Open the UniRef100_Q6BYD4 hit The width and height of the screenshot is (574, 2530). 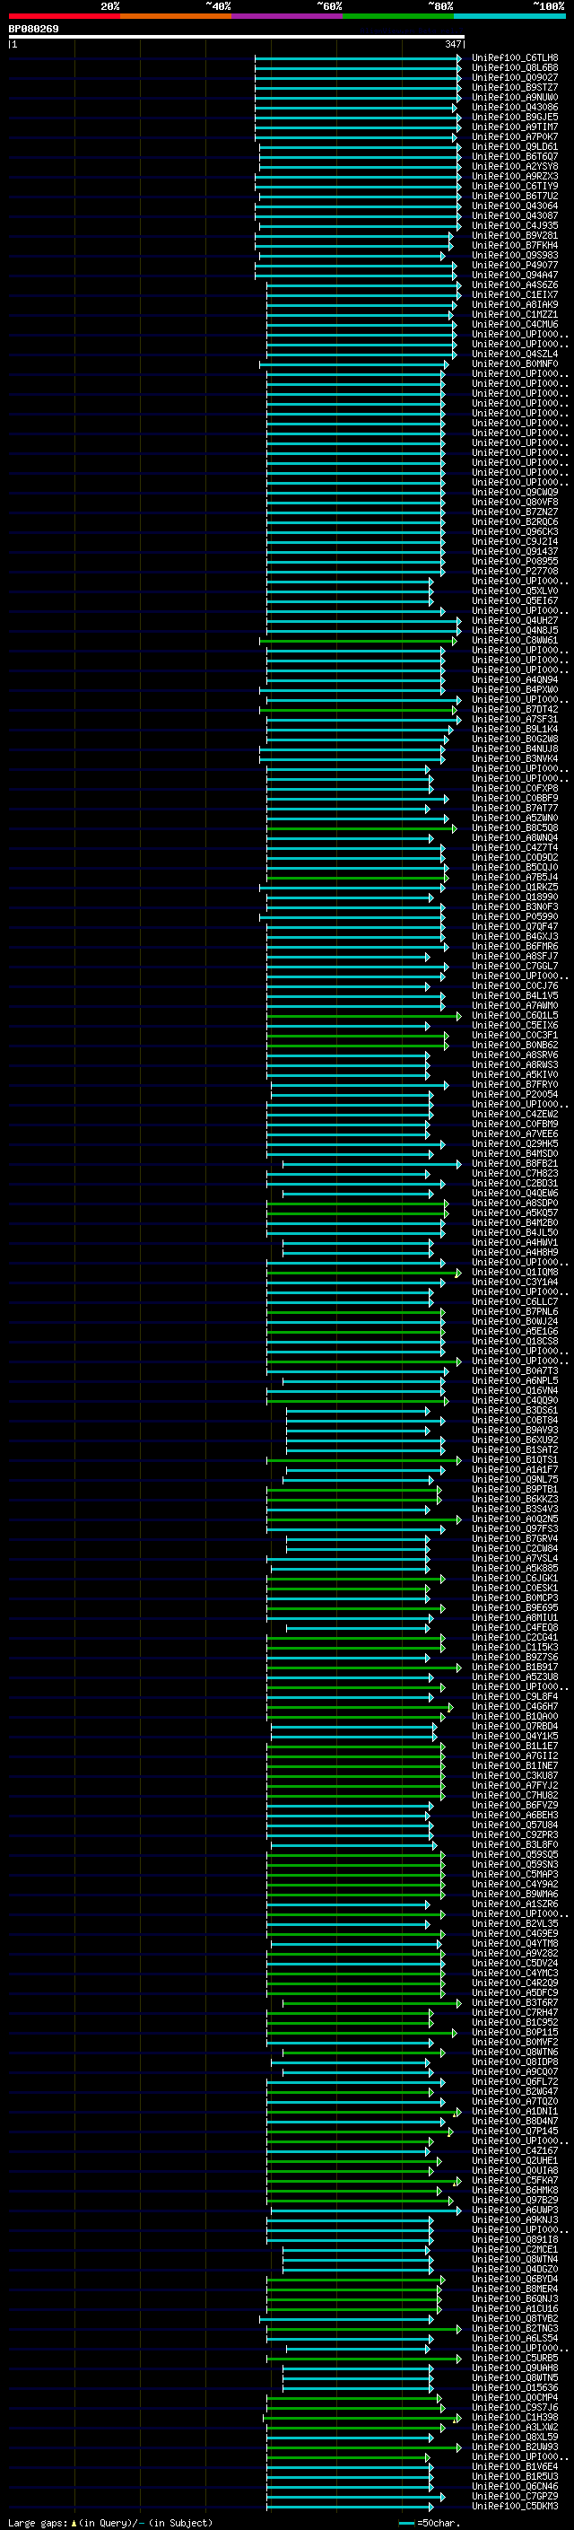point(515,2279)
